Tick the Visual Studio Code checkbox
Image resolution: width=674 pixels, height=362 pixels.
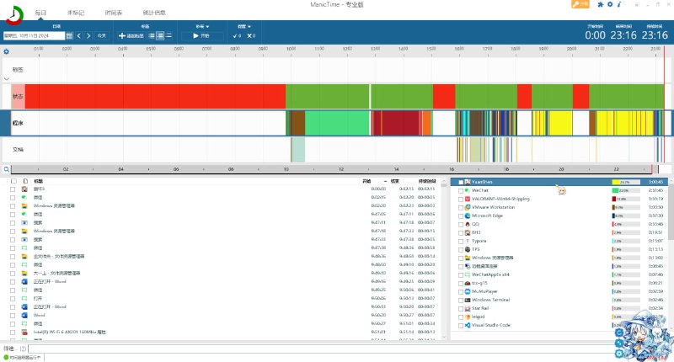[461, 324]
